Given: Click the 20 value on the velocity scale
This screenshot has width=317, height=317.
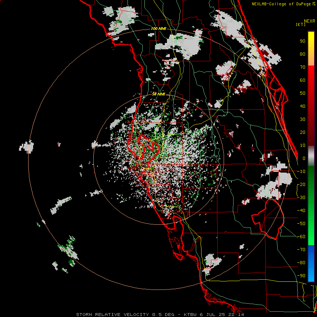Looking at the screenshot, I should [303, 132].
